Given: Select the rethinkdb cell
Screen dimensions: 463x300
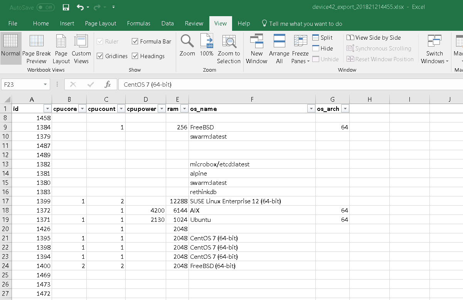Looking at the screenshot, I should [x=252, y=192].
